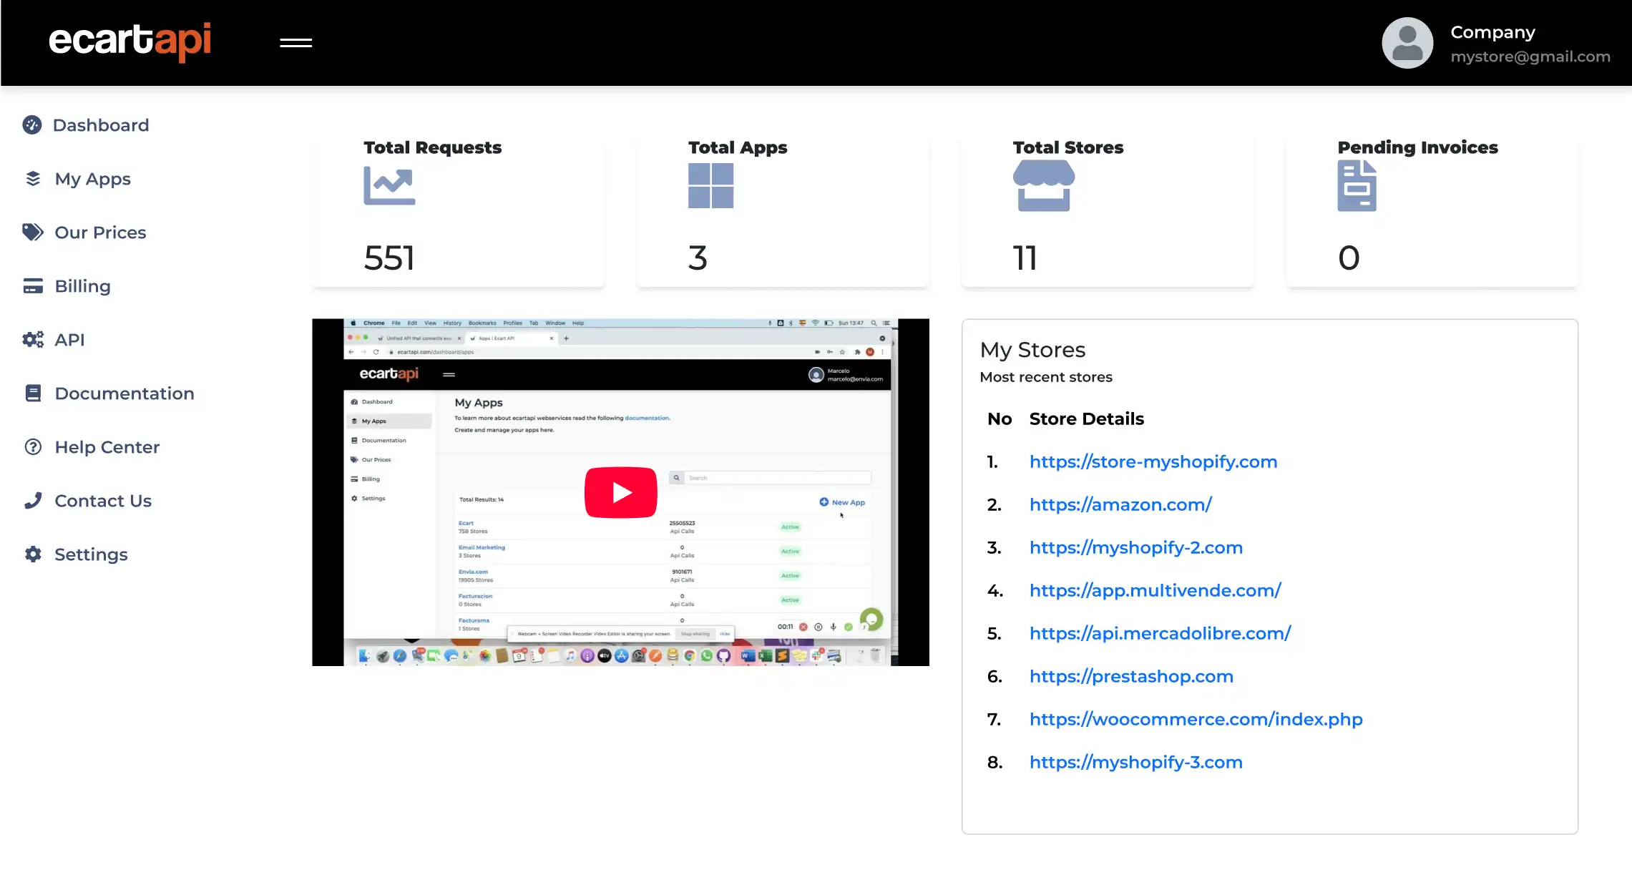This screenshot has height=880, width=1632.
Task: Open Help Center via its question mark icon
Action: (33, 446)
